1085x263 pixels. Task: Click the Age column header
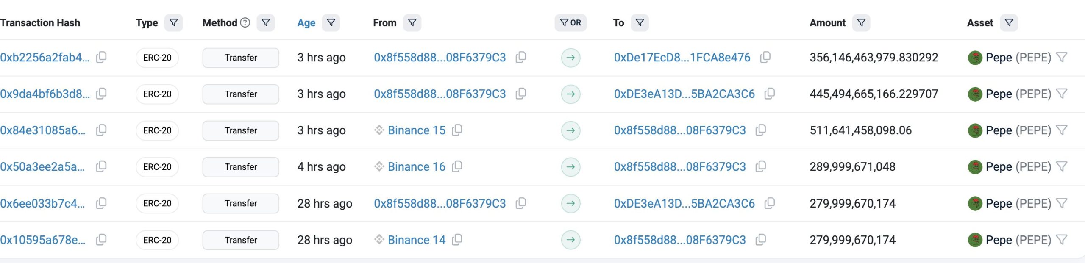(x=306, y=23)
